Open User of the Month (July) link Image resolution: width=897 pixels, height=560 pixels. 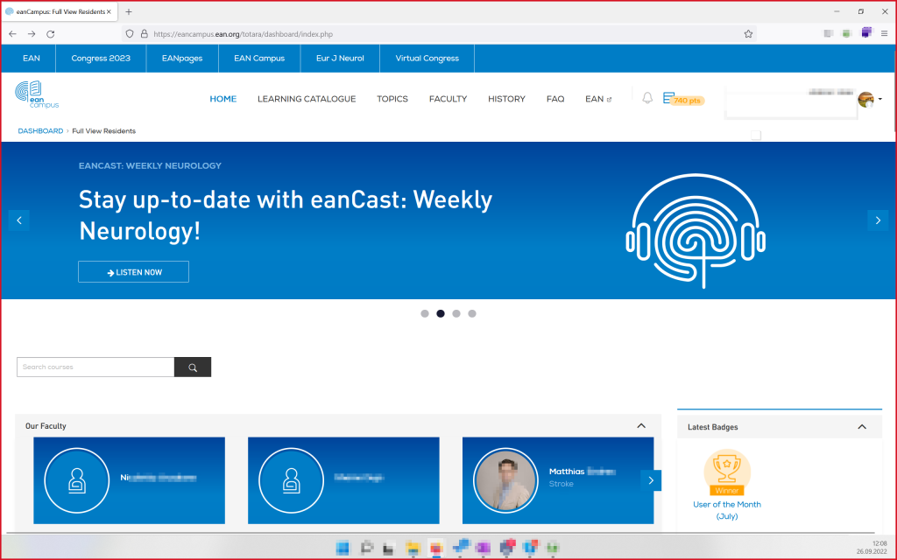pyautogui.click(x=727, y=510)
